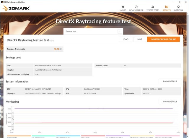
Task: Click the 3DMark title bar app icon
Action: pyautogui.click(x=2, y=2)
